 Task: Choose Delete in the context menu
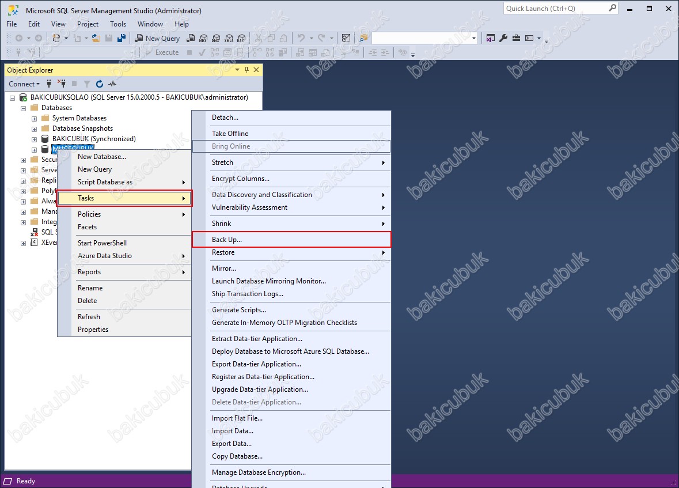pyautogui.click(x=125, y=300)
